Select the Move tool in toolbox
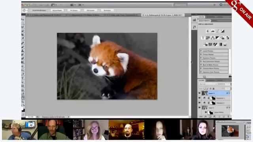The width and height of the screenshot is (253, 142). click(x=23, y=19)
